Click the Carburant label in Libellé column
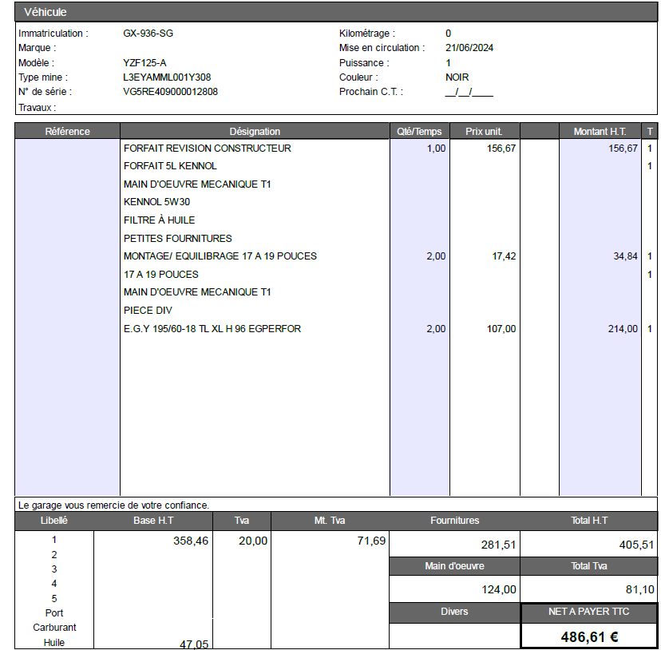Viewport: 661px width, 650px height. click(54, 627)
